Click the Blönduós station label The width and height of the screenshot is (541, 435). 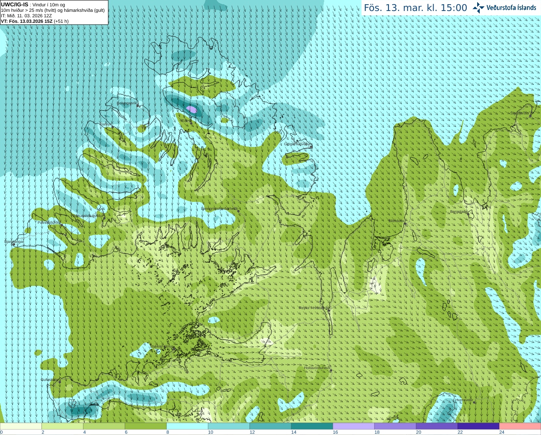point(396,221)
